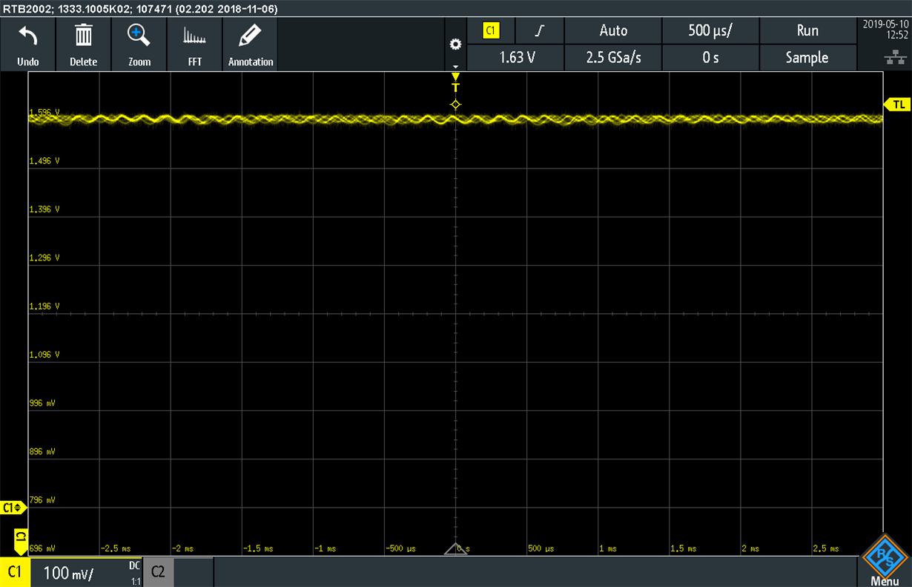Screen dimensions: 912x587
Task: Click the 2.5 GSa/s sample rate field
Action: point(613,57)
